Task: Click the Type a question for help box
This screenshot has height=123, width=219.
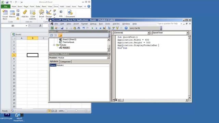Action: point(168,24)
